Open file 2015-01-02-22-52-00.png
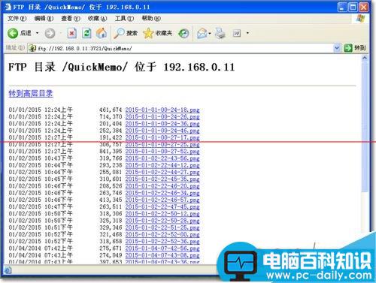The width and height of the screenshot is (376, 283). coord(162,234)
